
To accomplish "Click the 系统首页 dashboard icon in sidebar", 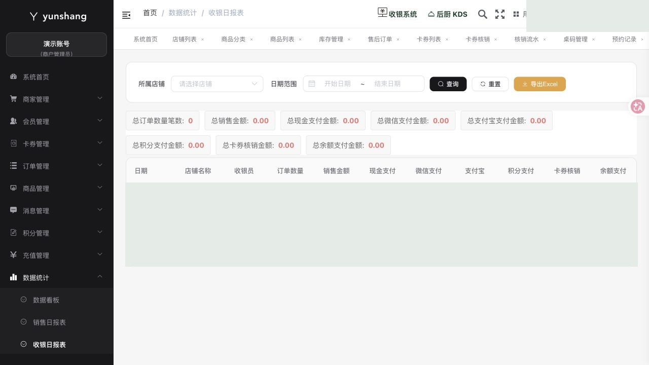I will 14,77.
